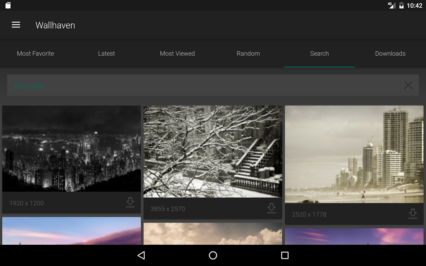Switch to the Downloads tab

point(390,53)
